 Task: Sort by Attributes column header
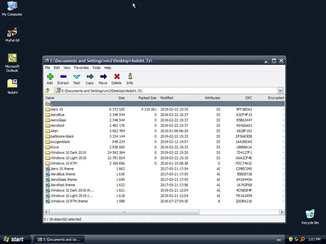(206, 98)
